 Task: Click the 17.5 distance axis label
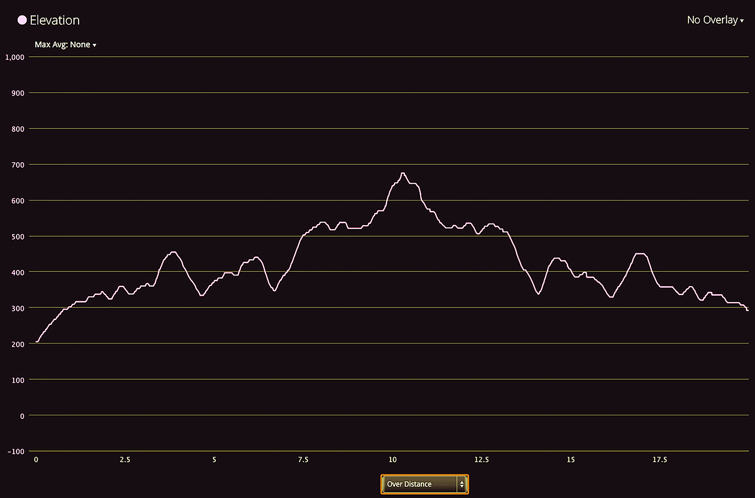660,460
